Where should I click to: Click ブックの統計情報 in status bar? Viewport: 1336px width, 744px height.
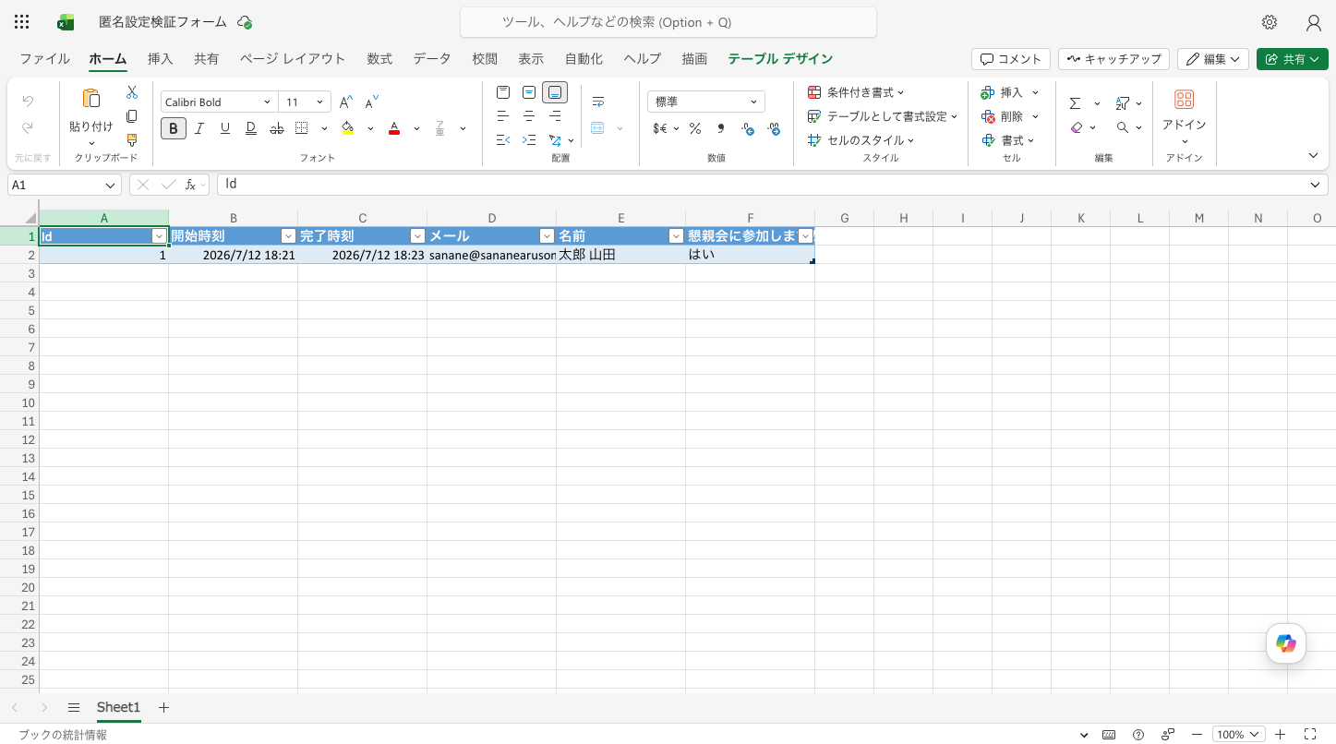63,735
